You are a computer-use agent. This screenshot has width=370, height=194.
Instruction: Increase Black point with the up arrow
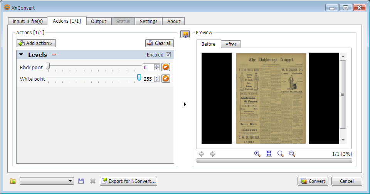coord(157,66)
